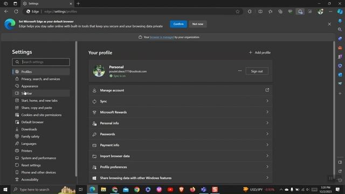The image size is (345, 194).
Task: Sign out of the Personal profile
Action: click(x=257, y=71)
